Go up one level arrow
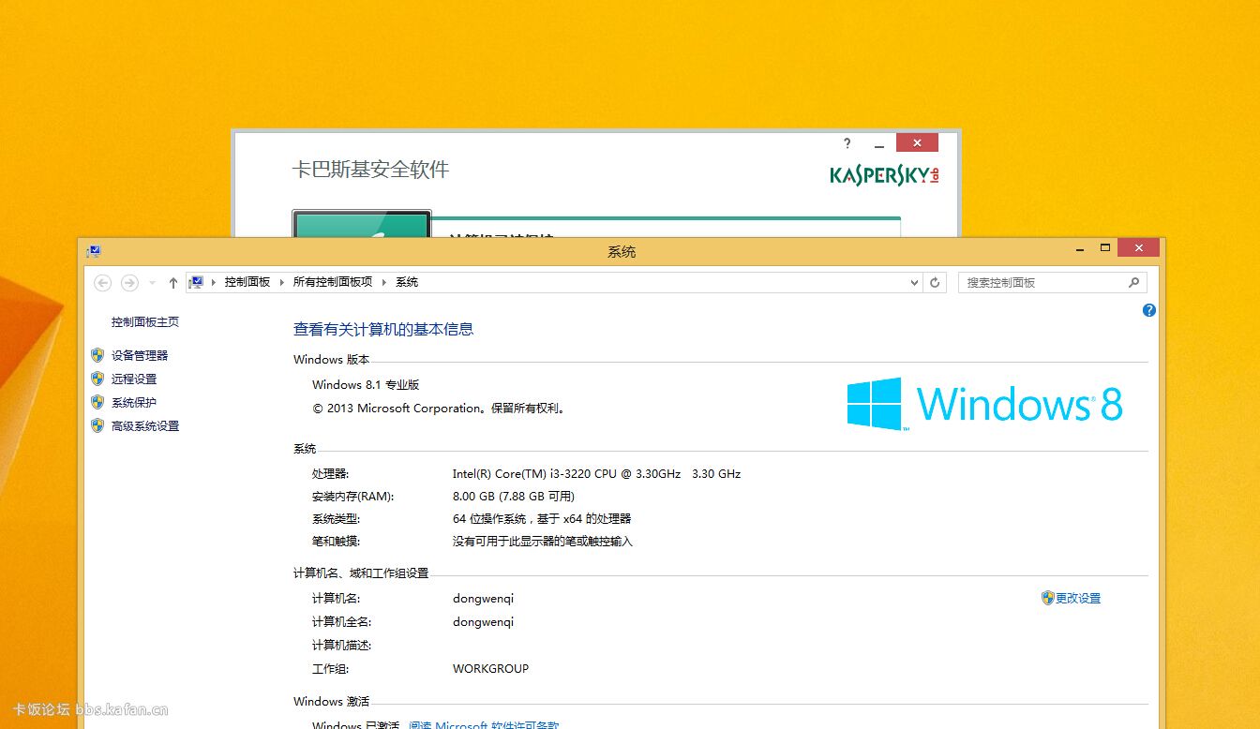 173,282
